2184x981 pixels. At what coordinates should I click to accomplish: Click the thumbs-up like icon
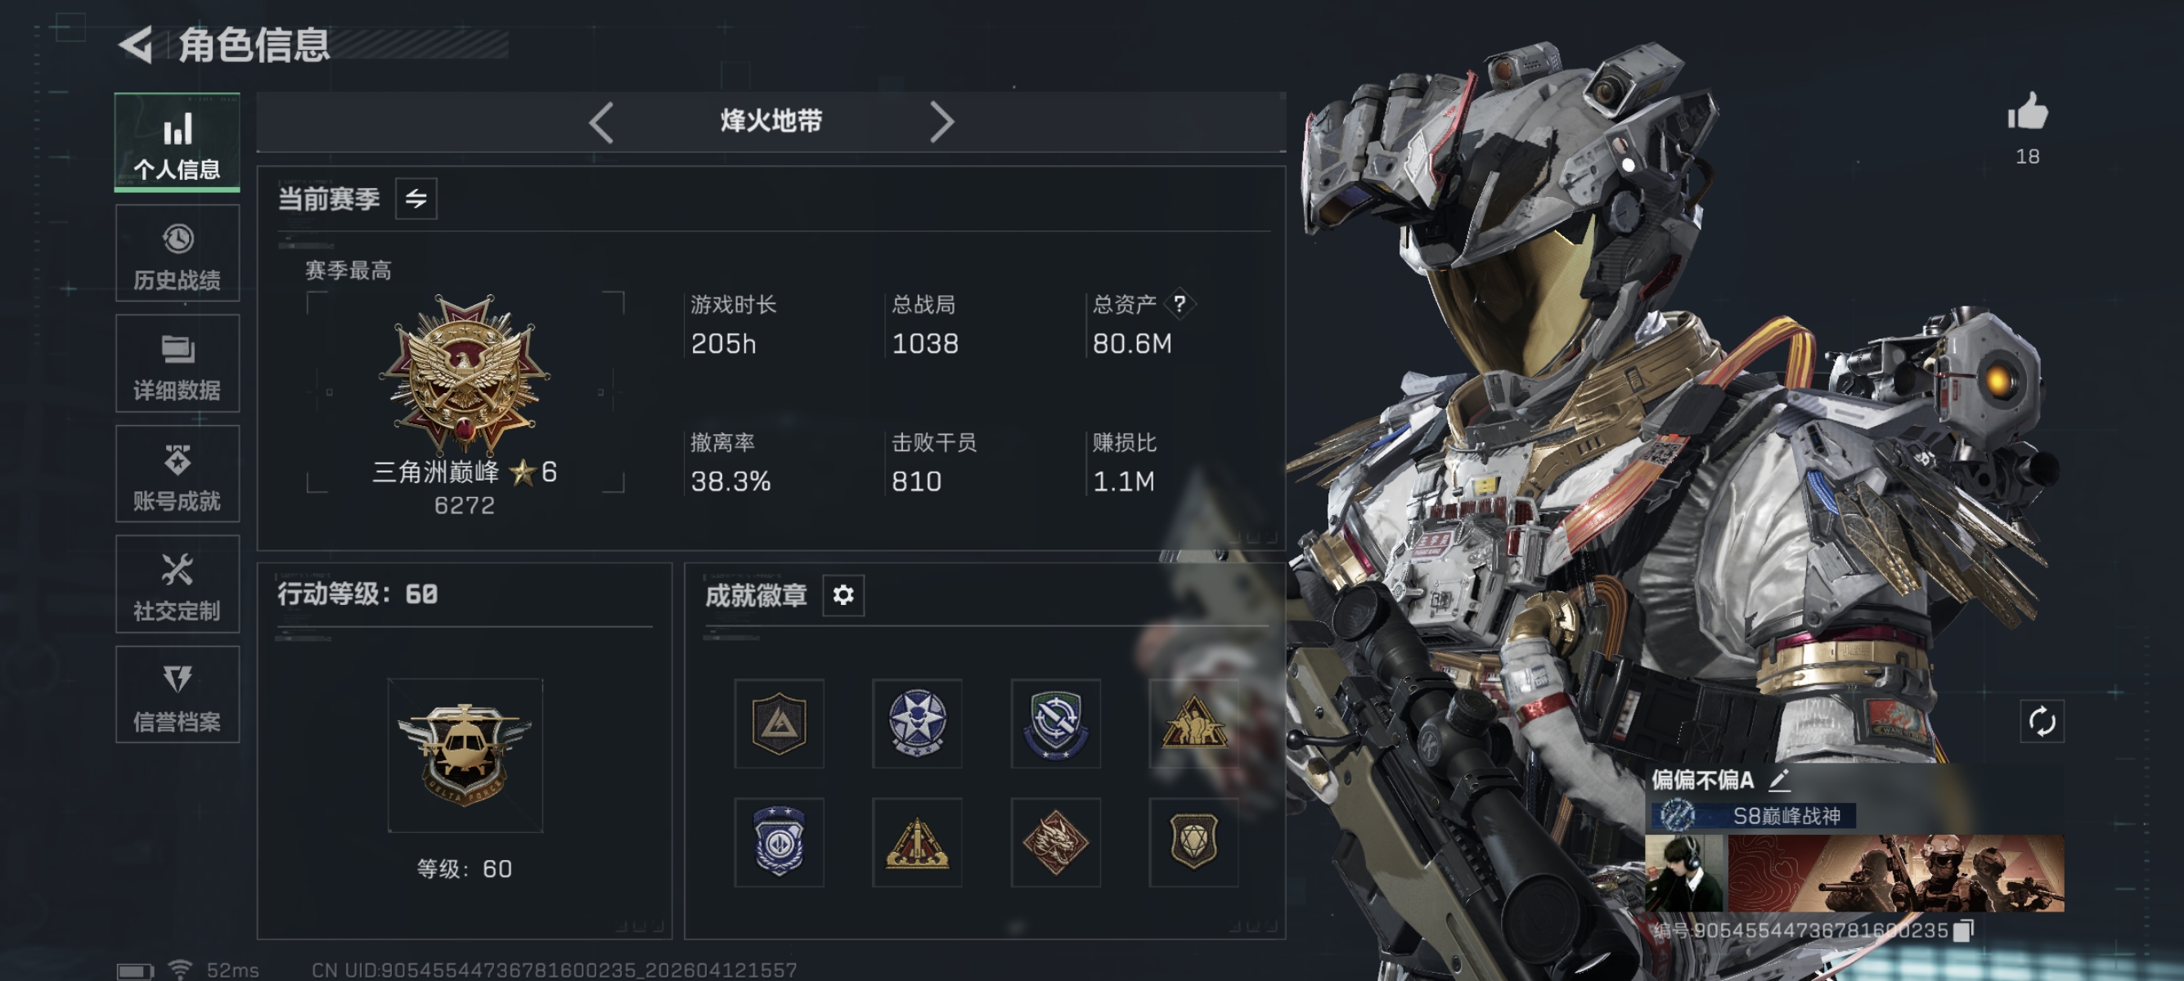[x=2027, y=112]
